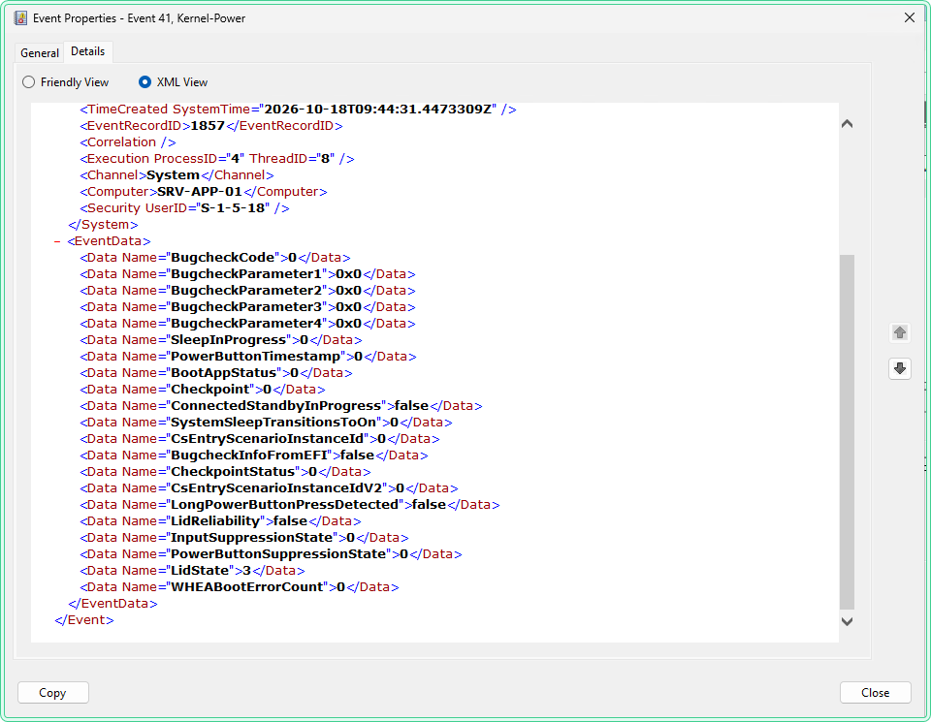931x722 pixels.
Task: Click the BugcheckParameter3 data line
Action: [x=247, y=307]
